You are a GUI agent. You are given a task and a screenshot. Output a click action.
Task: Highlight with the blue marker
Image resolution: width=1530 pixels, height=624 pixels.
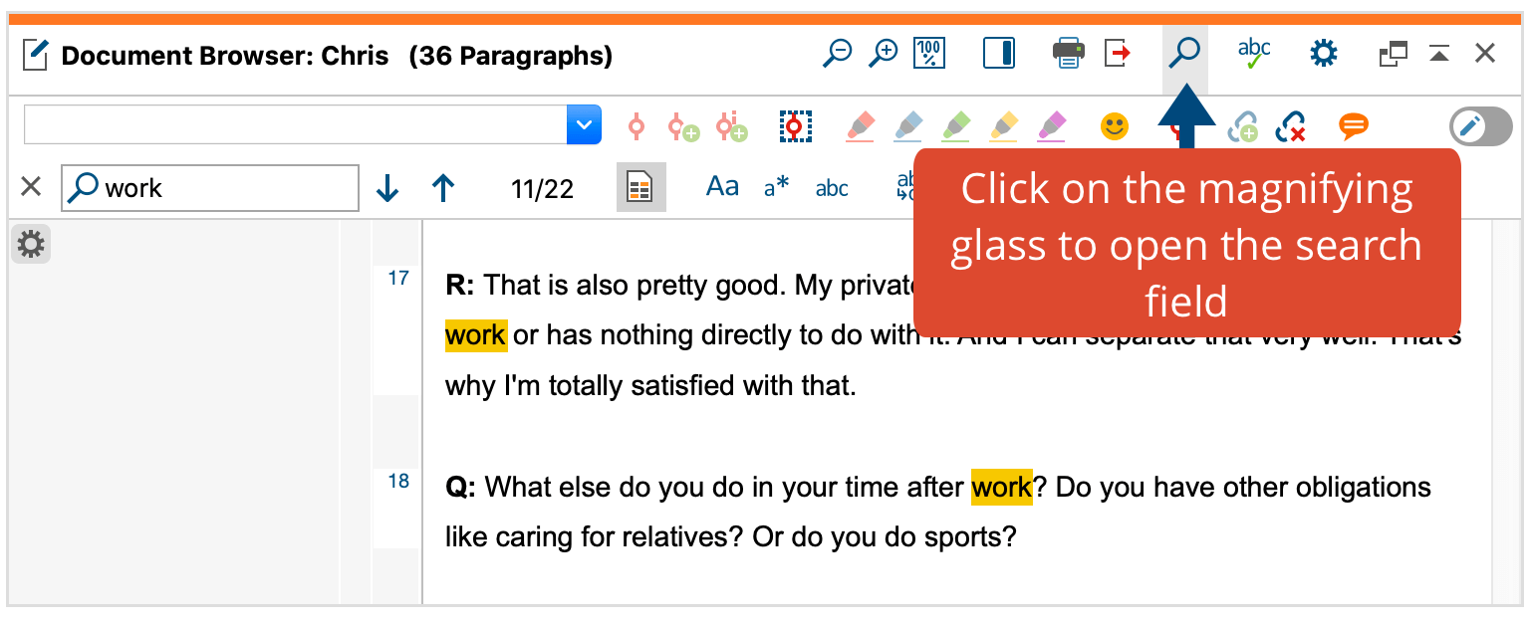(x=907, y=126)
